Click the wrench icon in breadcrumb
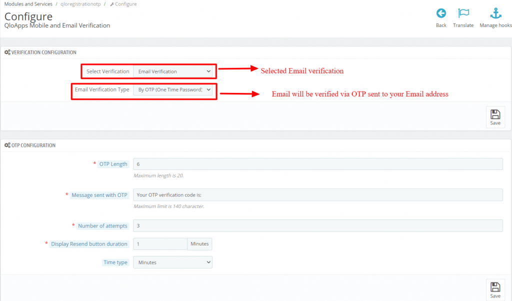Image resolution: width=512 pixels, height=301 pixels. [112, 4]
